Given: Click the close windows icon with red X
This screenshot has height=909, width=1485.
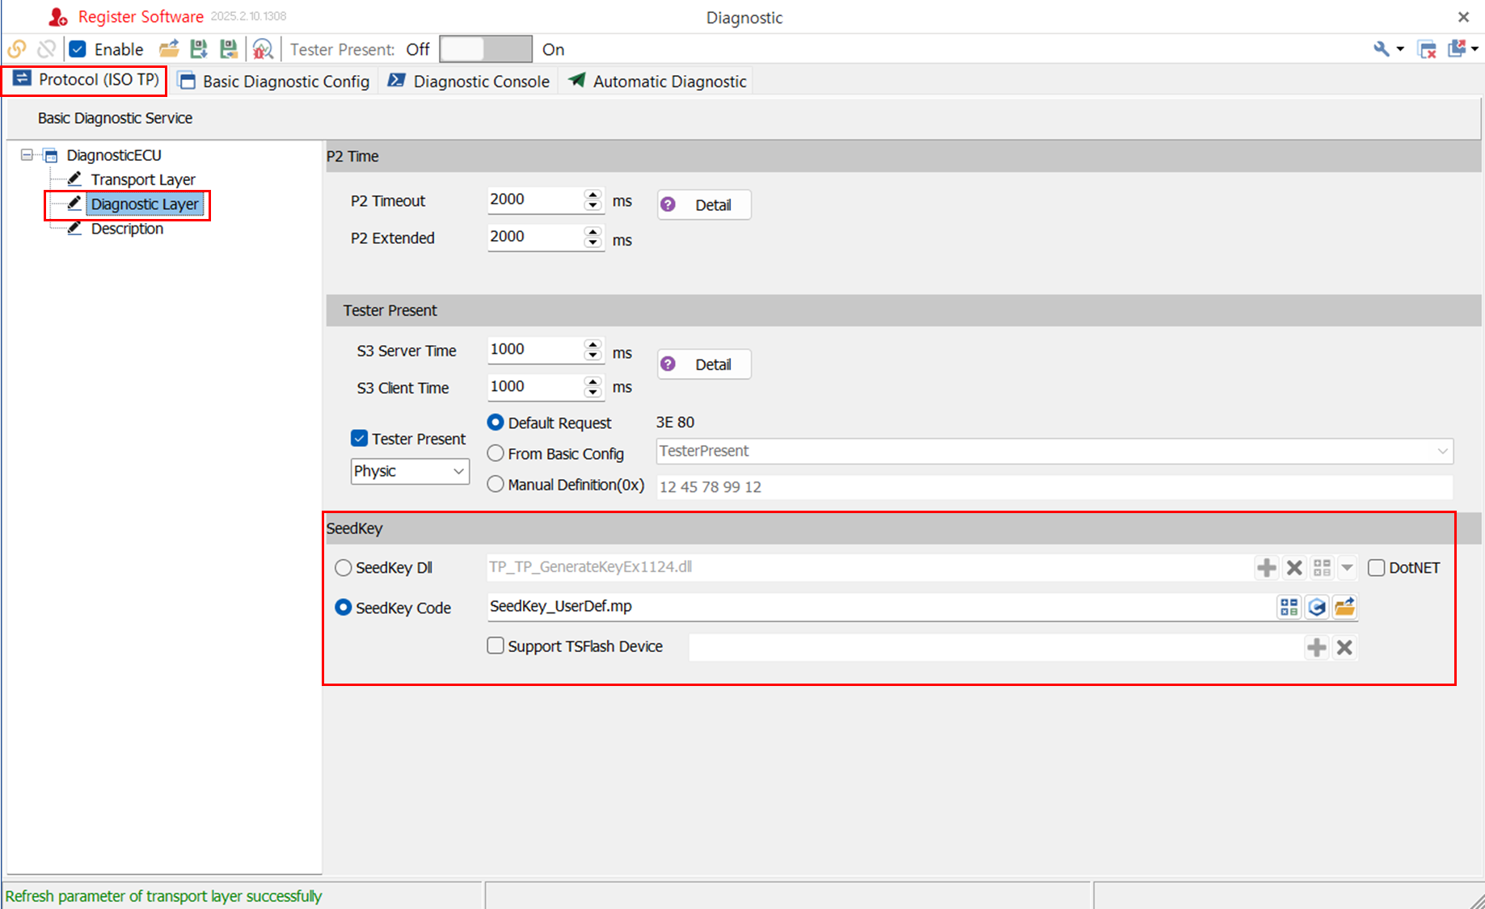Looking at the screenshot, I should click(x=1428, y=49).
